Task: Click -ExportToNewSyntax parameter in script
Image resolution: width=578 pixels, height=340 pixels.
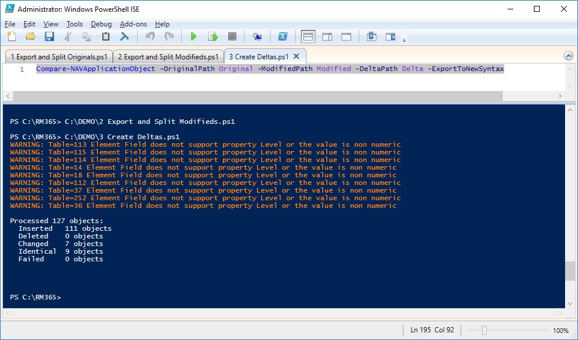Action: coord(466,69)
